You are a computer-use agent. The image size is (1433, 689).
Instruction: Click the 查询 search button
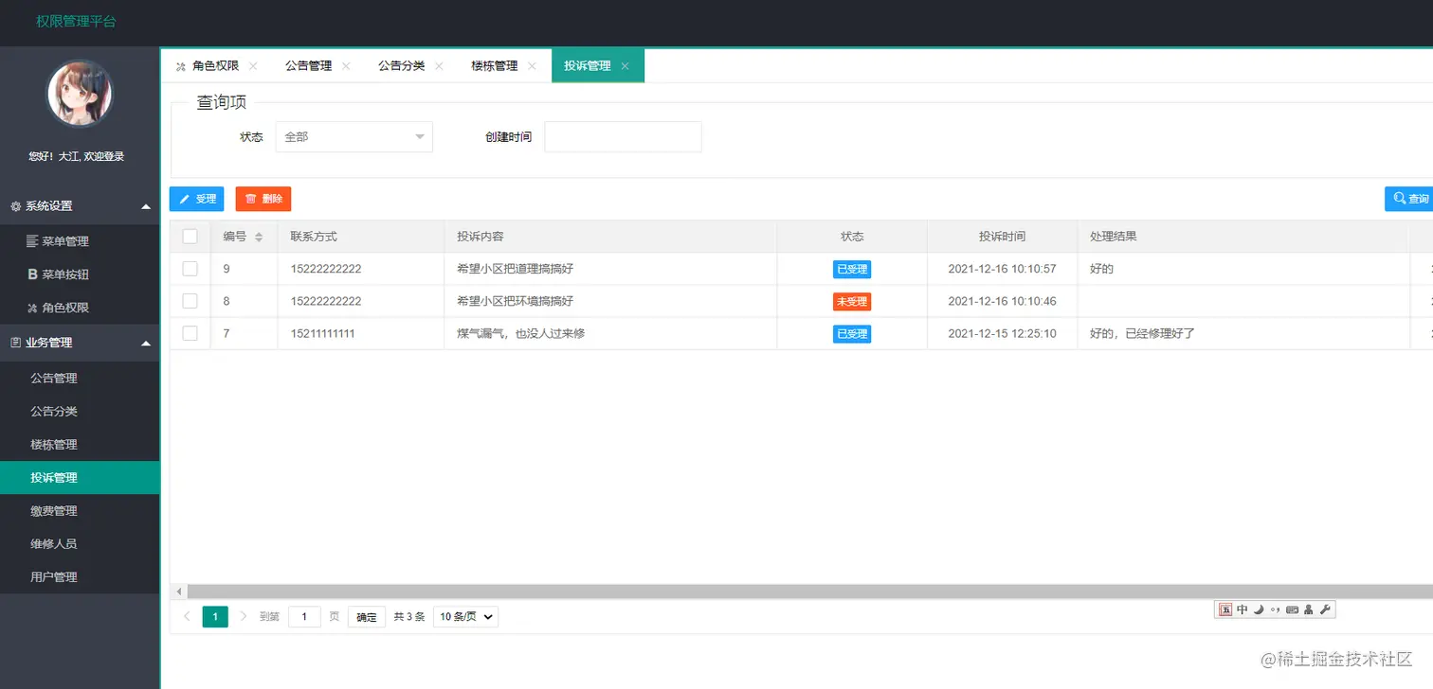point(1409,199)
